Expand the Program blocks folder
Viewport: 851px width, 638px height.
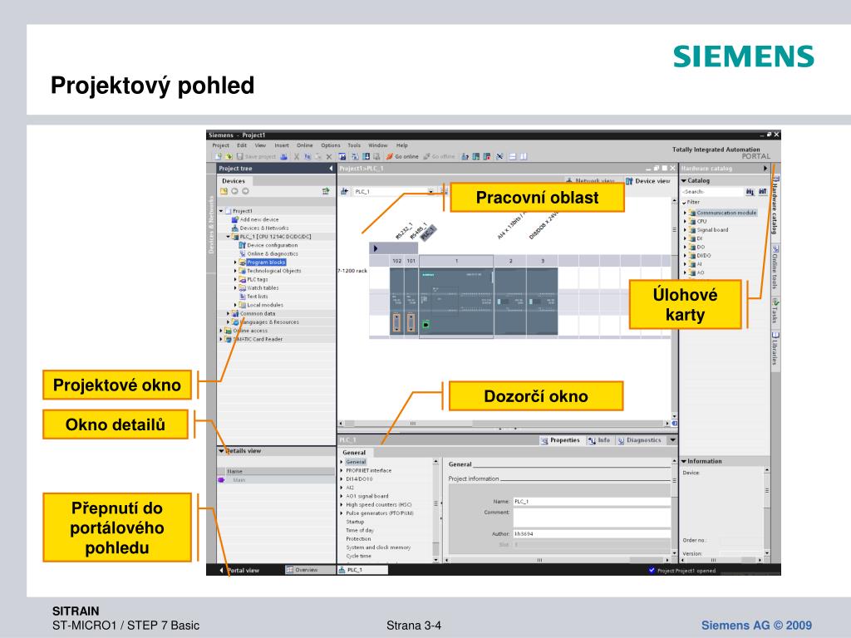click(x=235, y=263)
